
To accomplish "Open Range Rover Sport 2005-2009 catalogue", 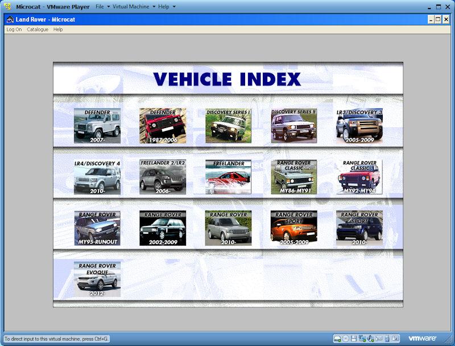I will click(x=293, y=228).
